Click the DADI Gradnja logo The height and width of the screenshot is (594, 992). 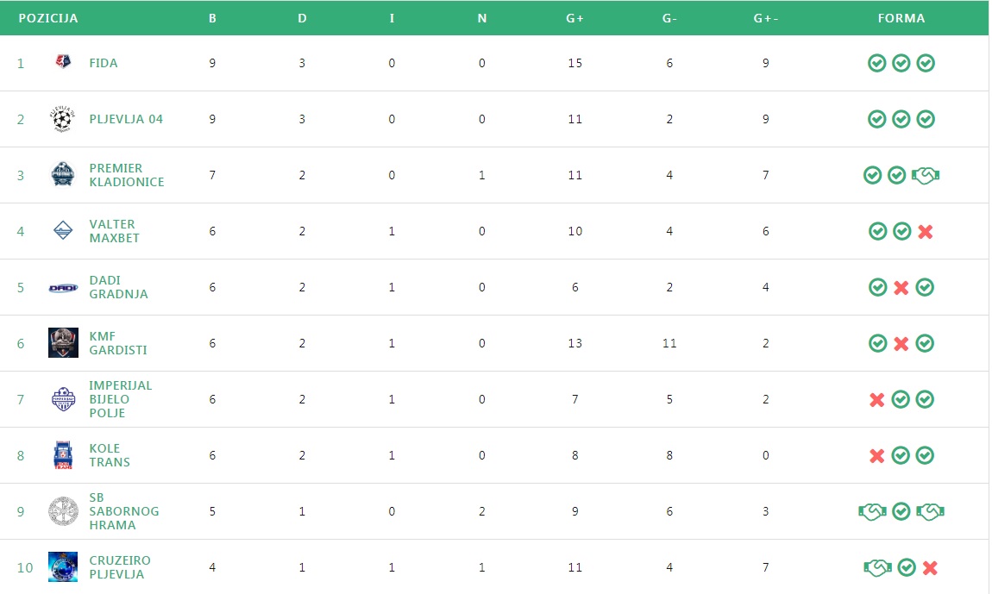(x=63, y=287)
